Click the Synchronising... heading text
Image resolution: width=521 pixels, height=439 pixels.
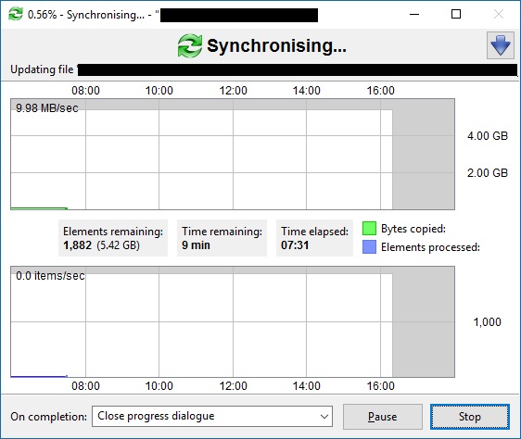[276, 45]
